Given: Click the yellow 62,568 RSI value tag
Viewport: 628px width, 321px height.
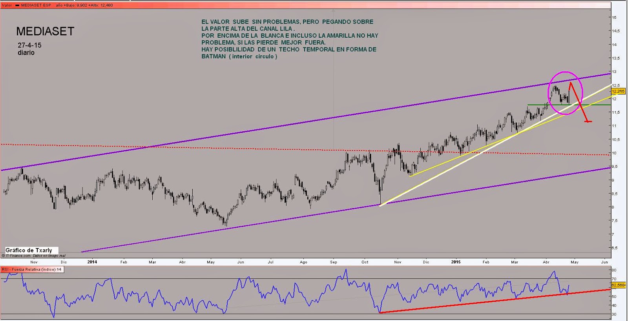Looking at the screenshot, I should [x=618, y=285].
